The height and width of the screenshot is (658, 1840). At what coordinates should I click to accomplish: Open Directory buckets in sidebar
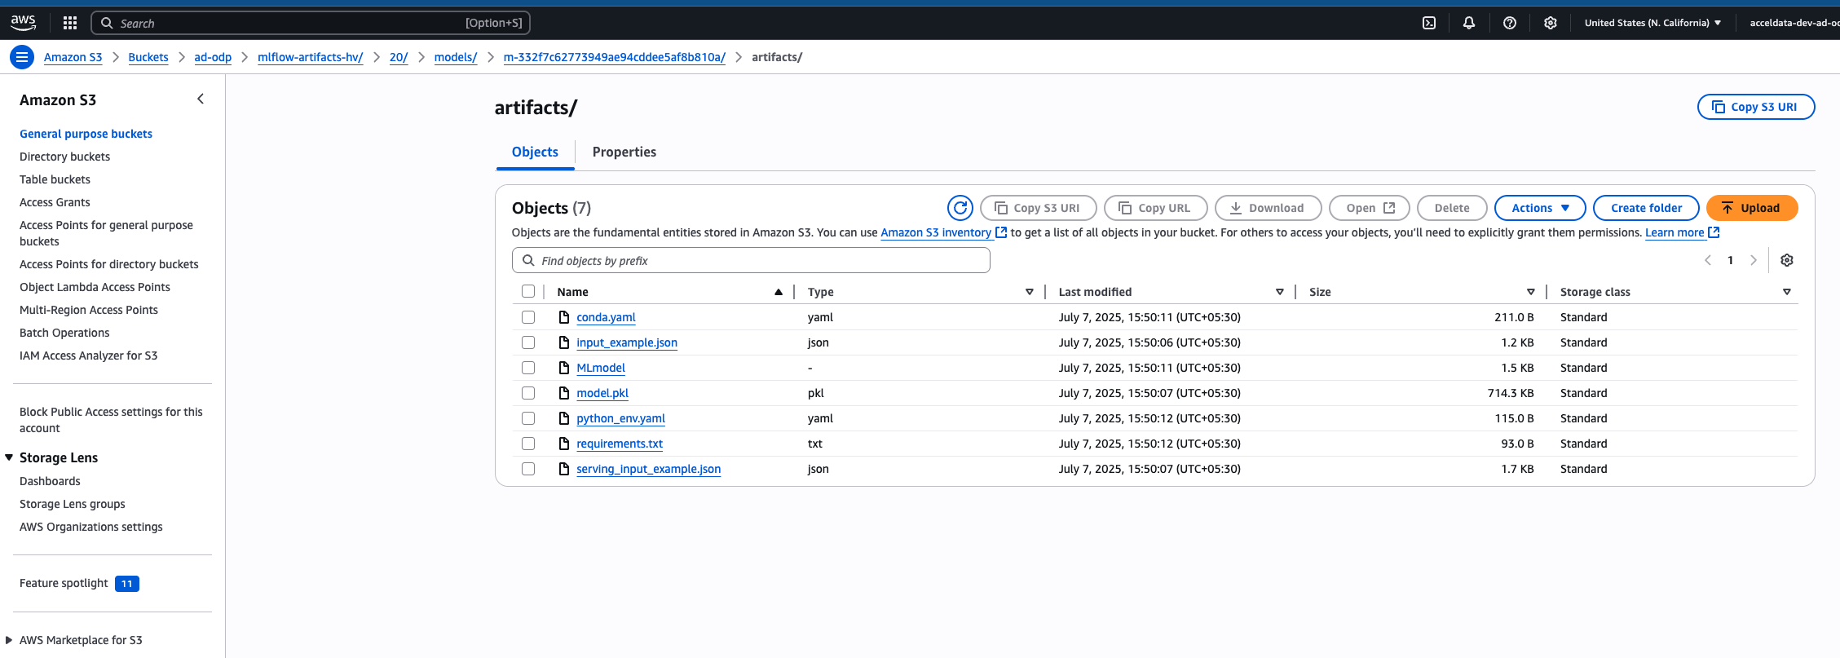point(64,157)
